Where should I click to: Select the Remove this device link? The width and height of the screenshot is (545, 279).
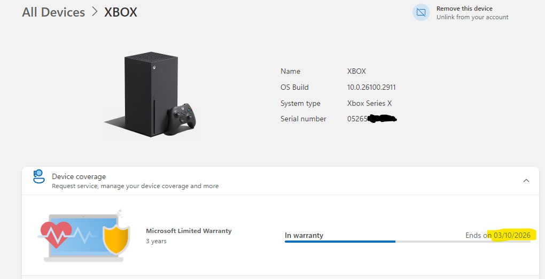[x=464, y=9]
